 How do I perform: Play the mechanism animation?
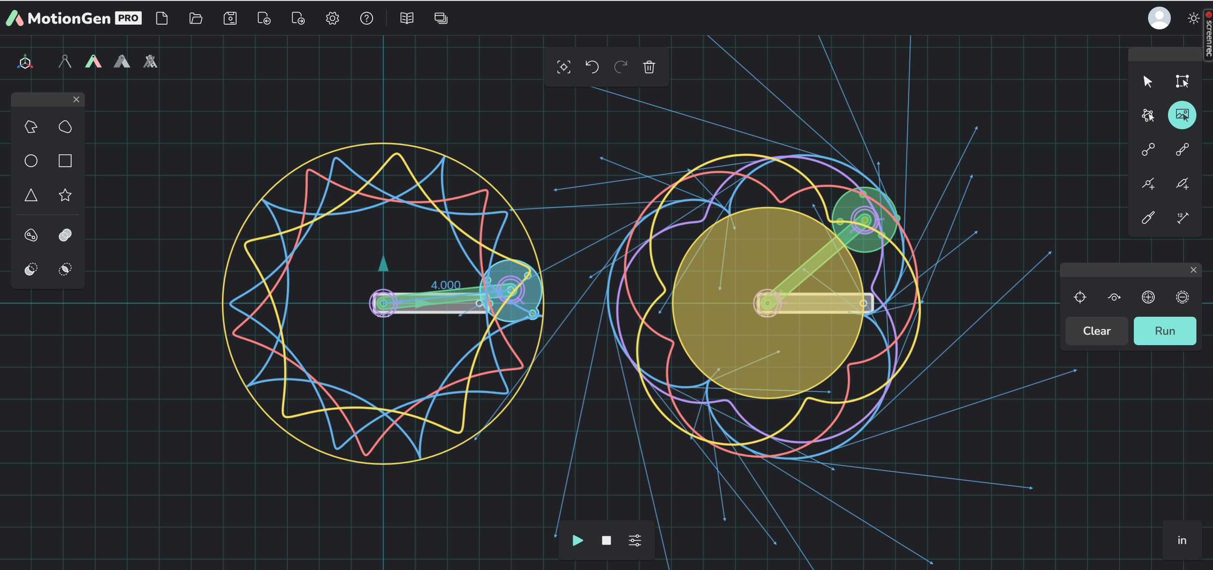[577, 540]
